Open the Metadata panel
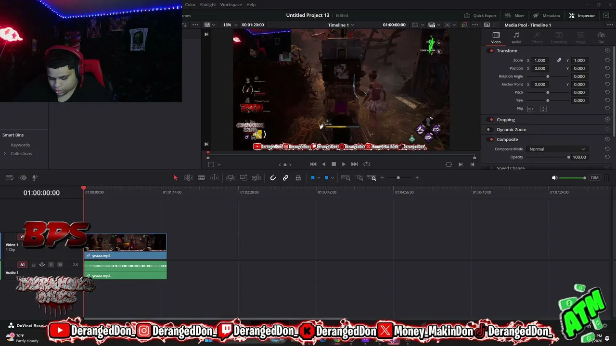The height and width of the screenshot is (346, 616). [546, 15]
